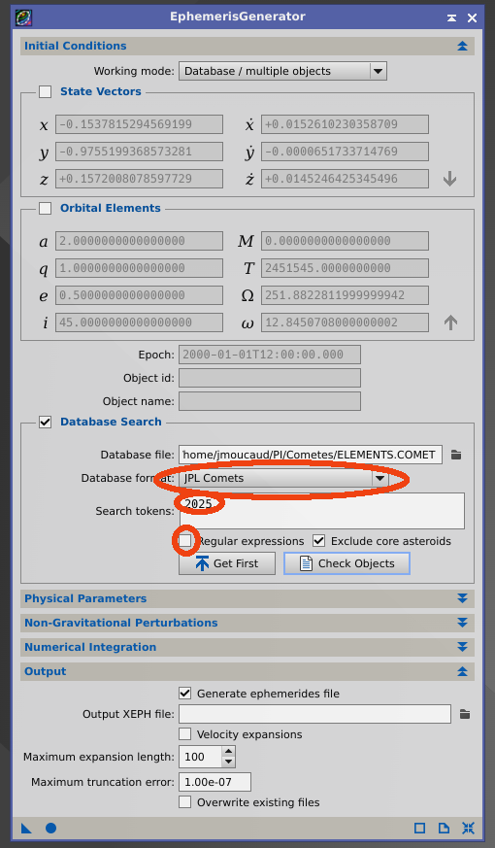Image resolution: width=495 pixels, height=848 pixels.
Task: Click the Check Objects button
Action: (346, 563)
